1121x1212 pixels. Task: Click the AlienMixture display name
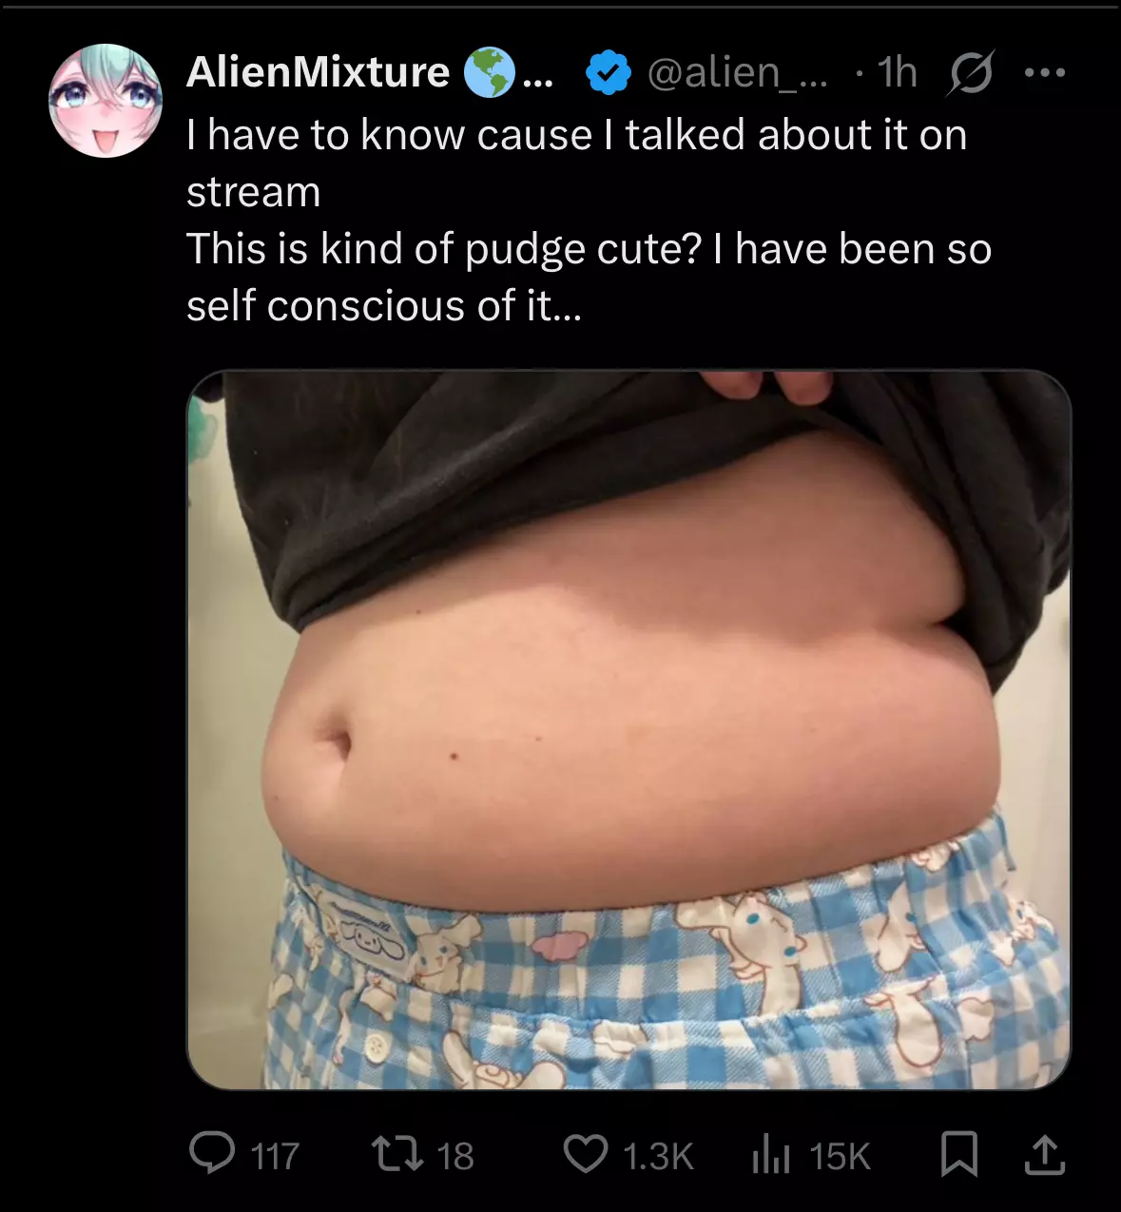tap(318, 72)
